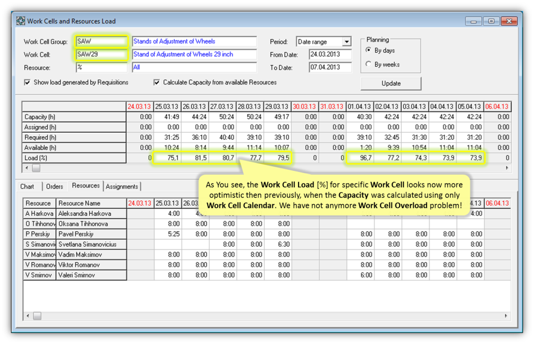The height and width of the screenshot is (344, 534).
Task: Click the Resource column header
Action: [x=39, y=203]
